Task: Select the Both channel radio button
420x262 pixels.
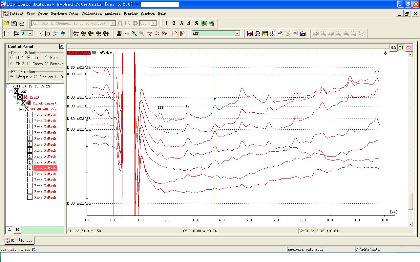Action: tap(47, 57)
